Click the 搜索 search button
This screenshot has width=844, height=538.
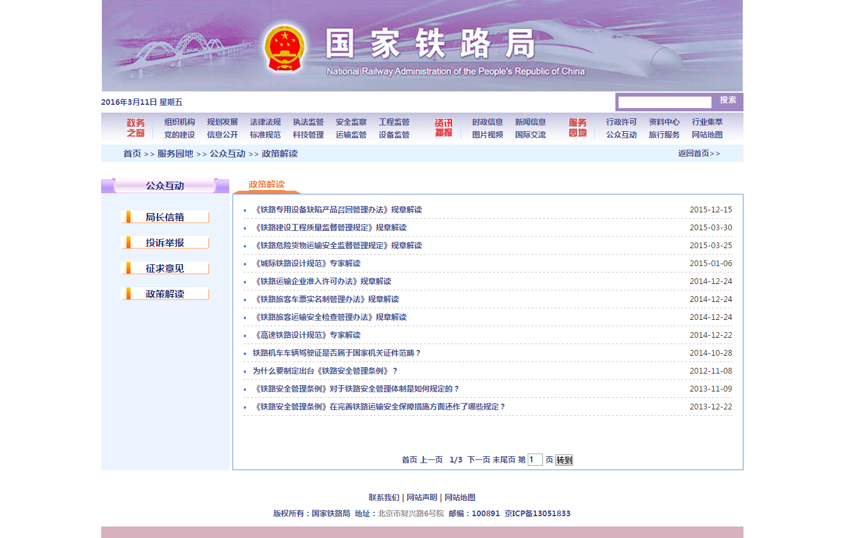coord(727,100)
